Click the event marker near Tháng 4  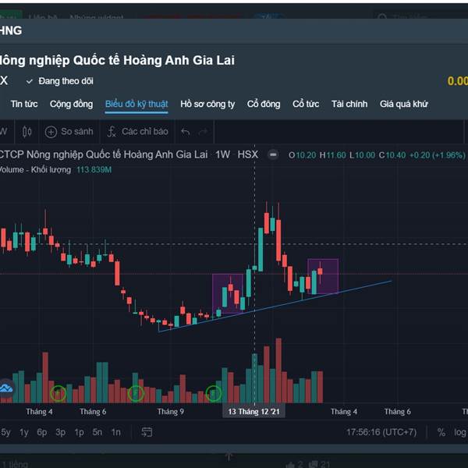pyautogui.click(x=58, y=393)
